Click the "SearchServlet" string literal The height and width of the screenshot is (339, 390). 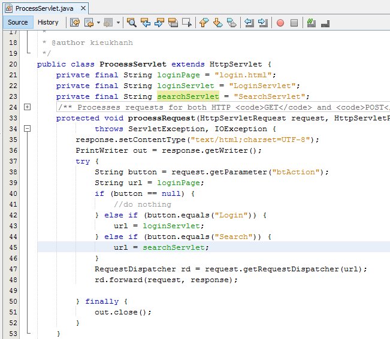click(x=270, y=96)
